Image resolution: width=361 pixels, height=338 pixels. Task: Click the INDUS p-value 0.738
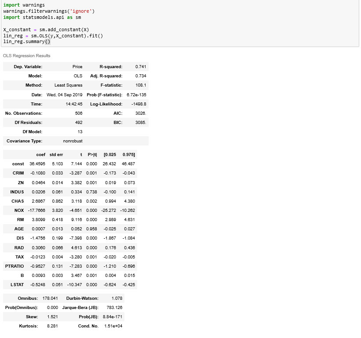pos(91,192)
